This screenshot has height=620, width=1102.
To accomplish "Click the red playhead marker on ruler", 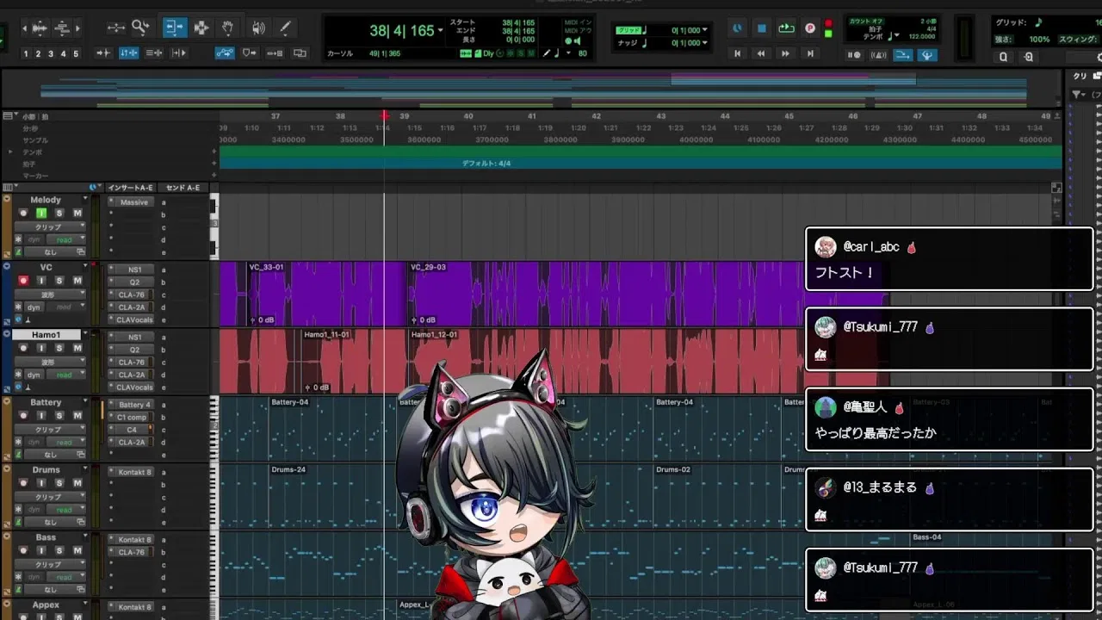I will [385, 115].
